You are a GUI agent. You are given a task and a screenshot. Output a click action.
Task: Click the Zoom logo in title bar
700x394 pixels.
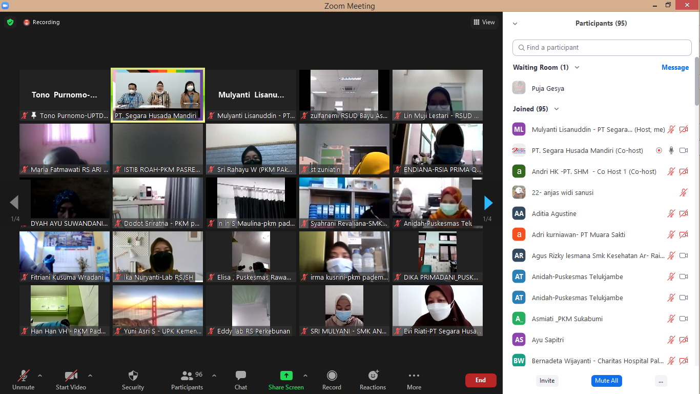[x=5, y=6]
